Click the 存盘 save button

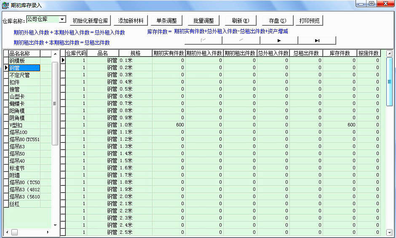[278, 21]
